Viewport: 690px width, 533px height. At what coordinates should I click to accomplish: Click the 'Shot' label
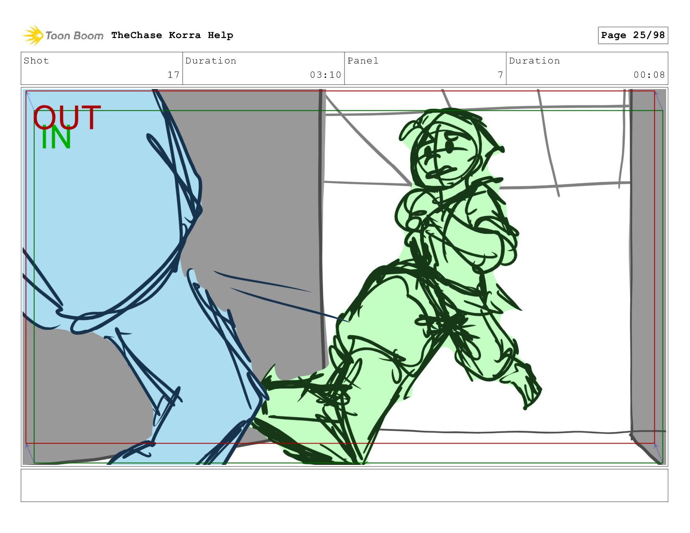(x=36, y=61)
